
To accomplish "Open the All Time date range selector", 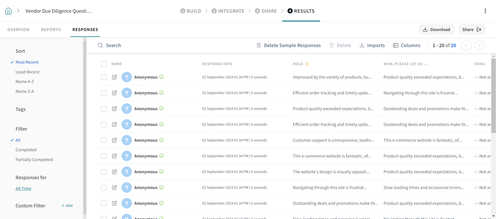I will point(23,188).
